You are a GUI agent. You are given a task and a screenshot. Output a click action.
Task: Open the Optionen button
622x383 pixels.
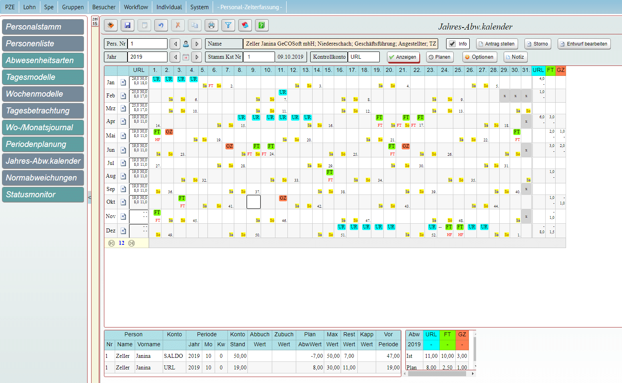click(480, 57)
